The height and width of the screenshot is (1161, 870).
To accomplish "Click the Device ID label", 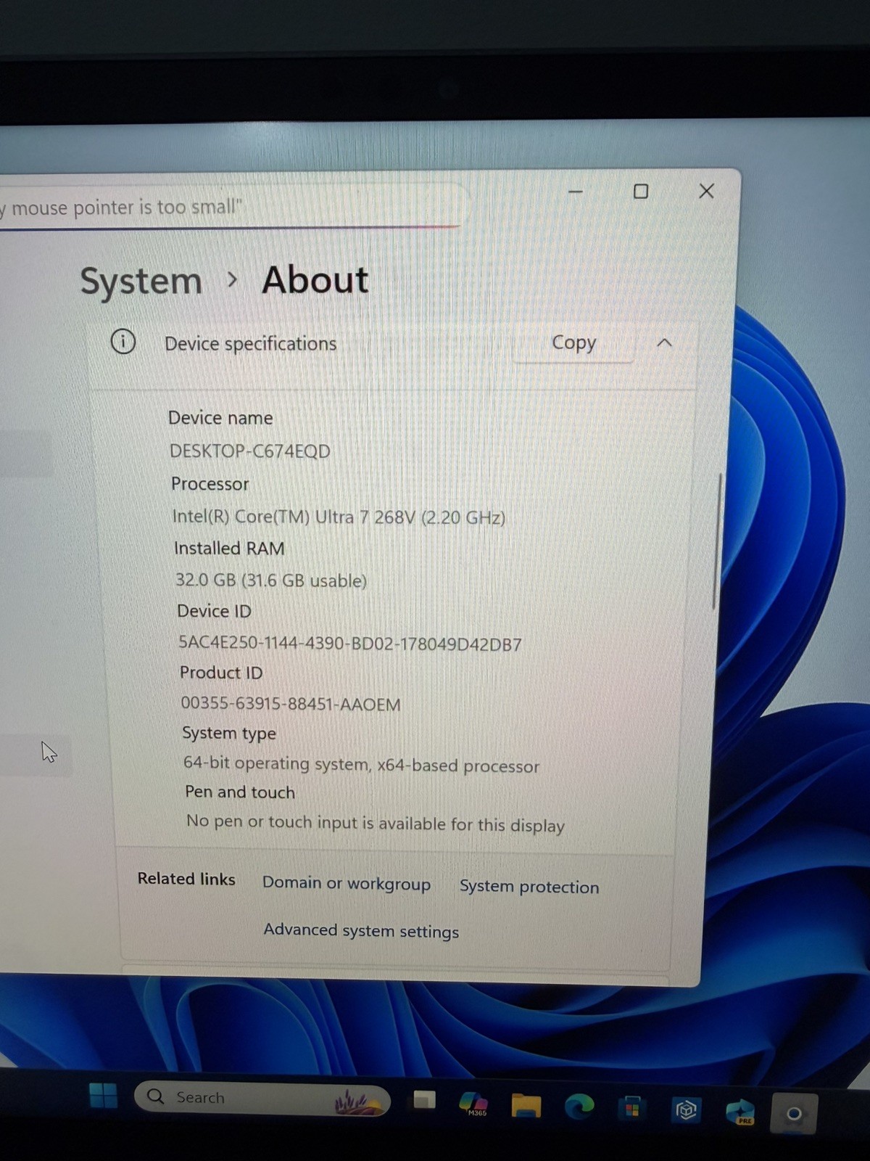I will point(214,611).
